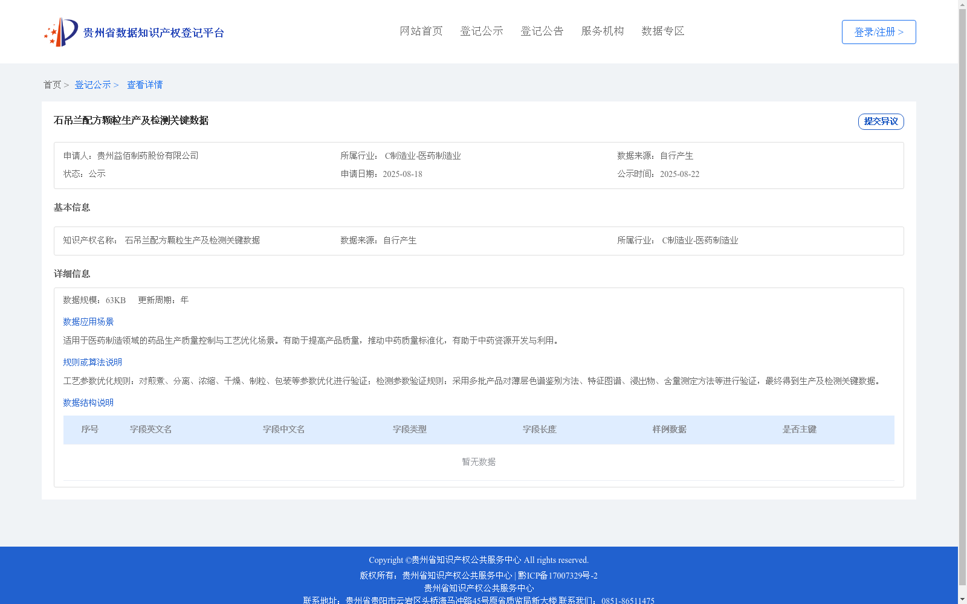The width and height of the screenshot is (967, 604).
Task: Click data size value 63KB
Action: click(116, 300)
